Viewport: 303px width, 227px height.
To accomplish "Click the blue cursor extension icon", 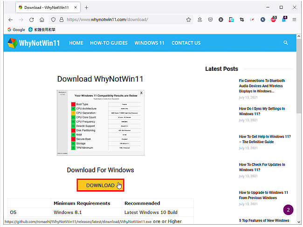I will (x=263, y=20).
